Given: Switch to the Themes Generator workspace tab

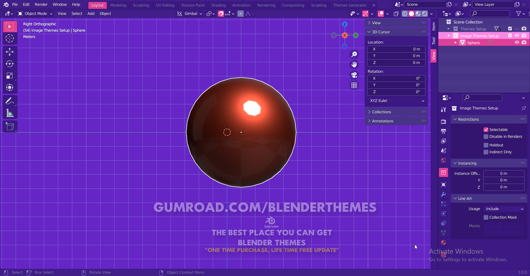Looking at the screenshot, I should (x=350, y=5).
